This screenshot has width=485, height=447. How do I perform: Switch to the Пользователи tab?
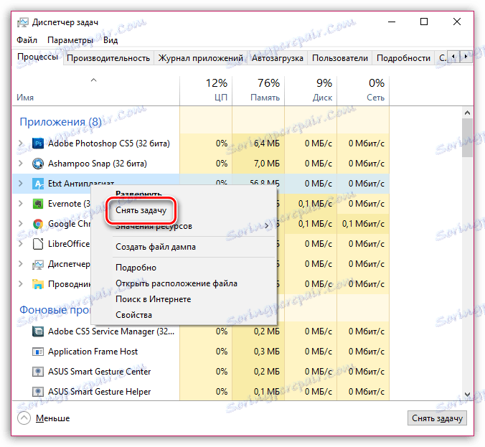point(340,58)
